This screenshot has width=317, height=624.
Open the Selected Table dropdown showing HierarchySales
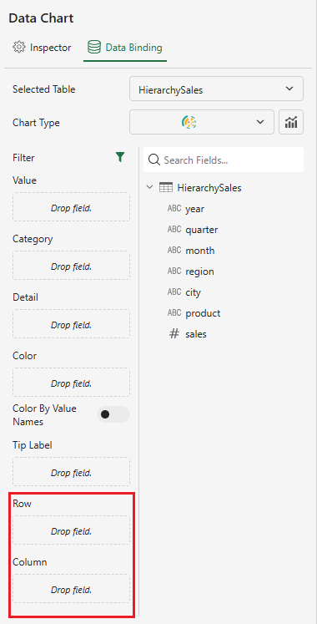point(217,89)
